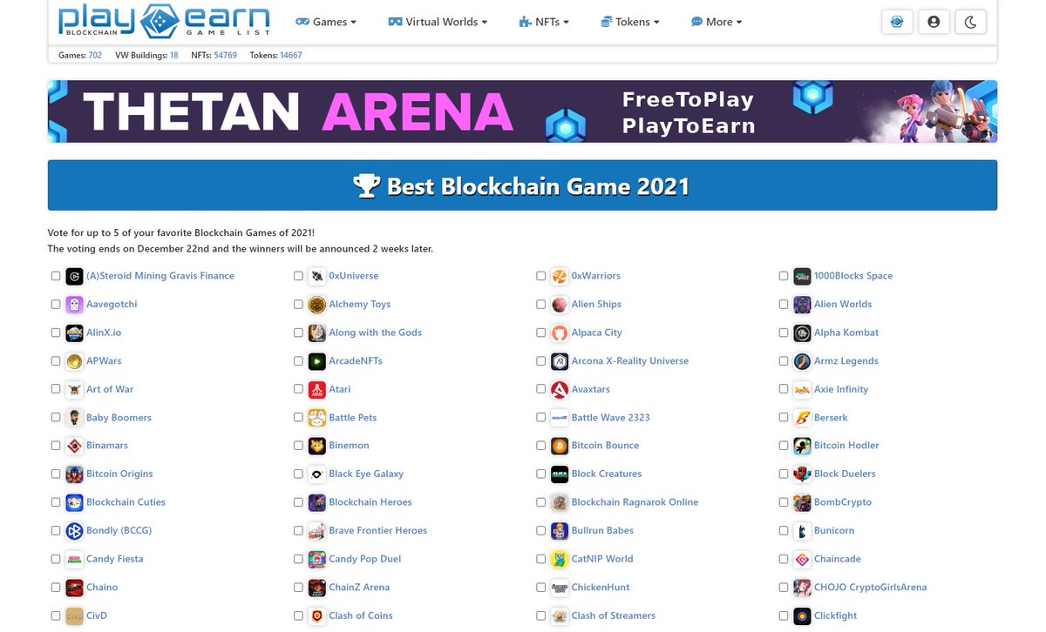Toggle dark mode with the moon icon

coord(970,22)
